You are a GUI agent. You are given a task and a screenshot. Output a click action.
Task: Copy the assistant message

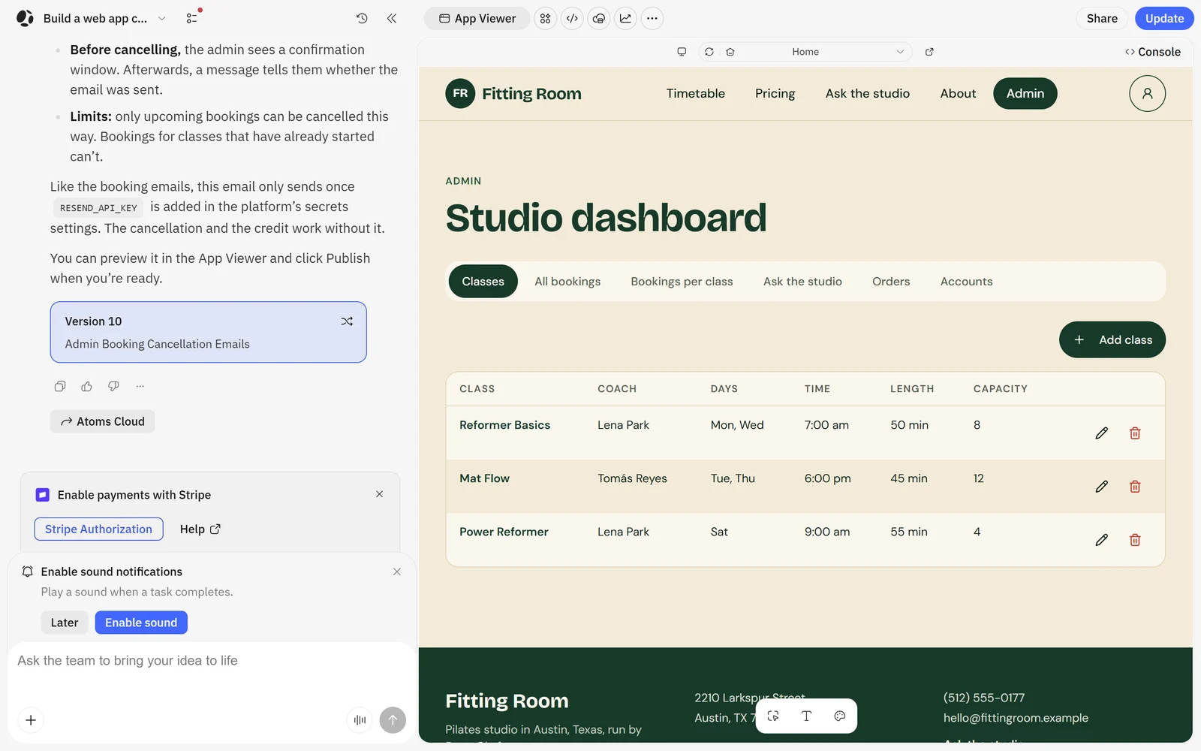(x=60, y=386)
